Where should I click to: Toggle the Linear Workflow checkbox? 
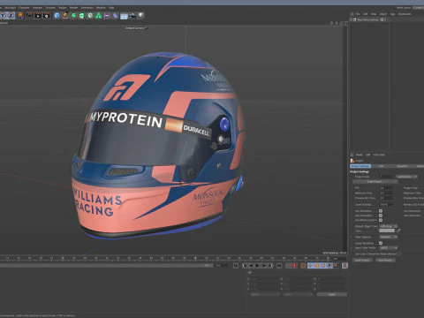(381, 243)
